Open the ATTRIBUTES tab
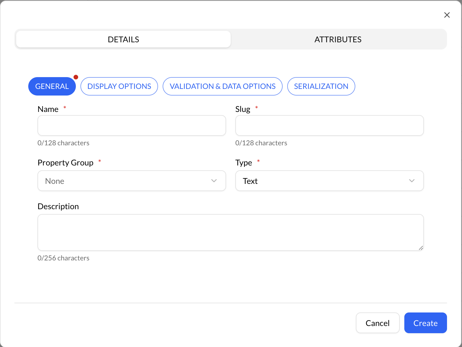Image resolution: width=462 pixels, height=347 pixels. point(338,39)
